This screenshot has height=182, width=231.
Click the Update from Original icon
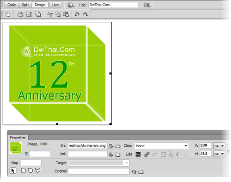[x=154, y=154]
